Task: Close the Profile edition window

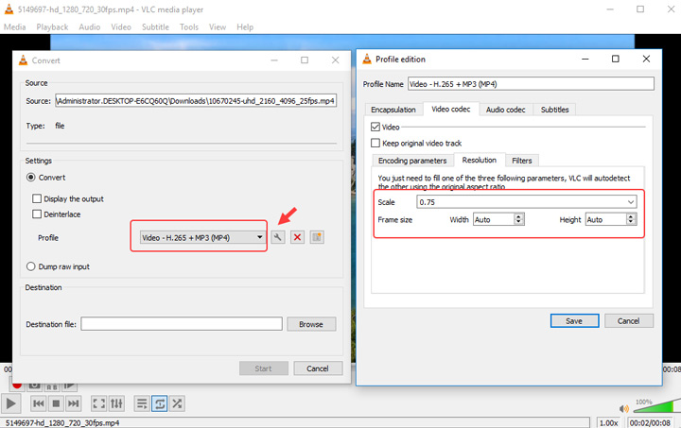Action: click(646, 59)
